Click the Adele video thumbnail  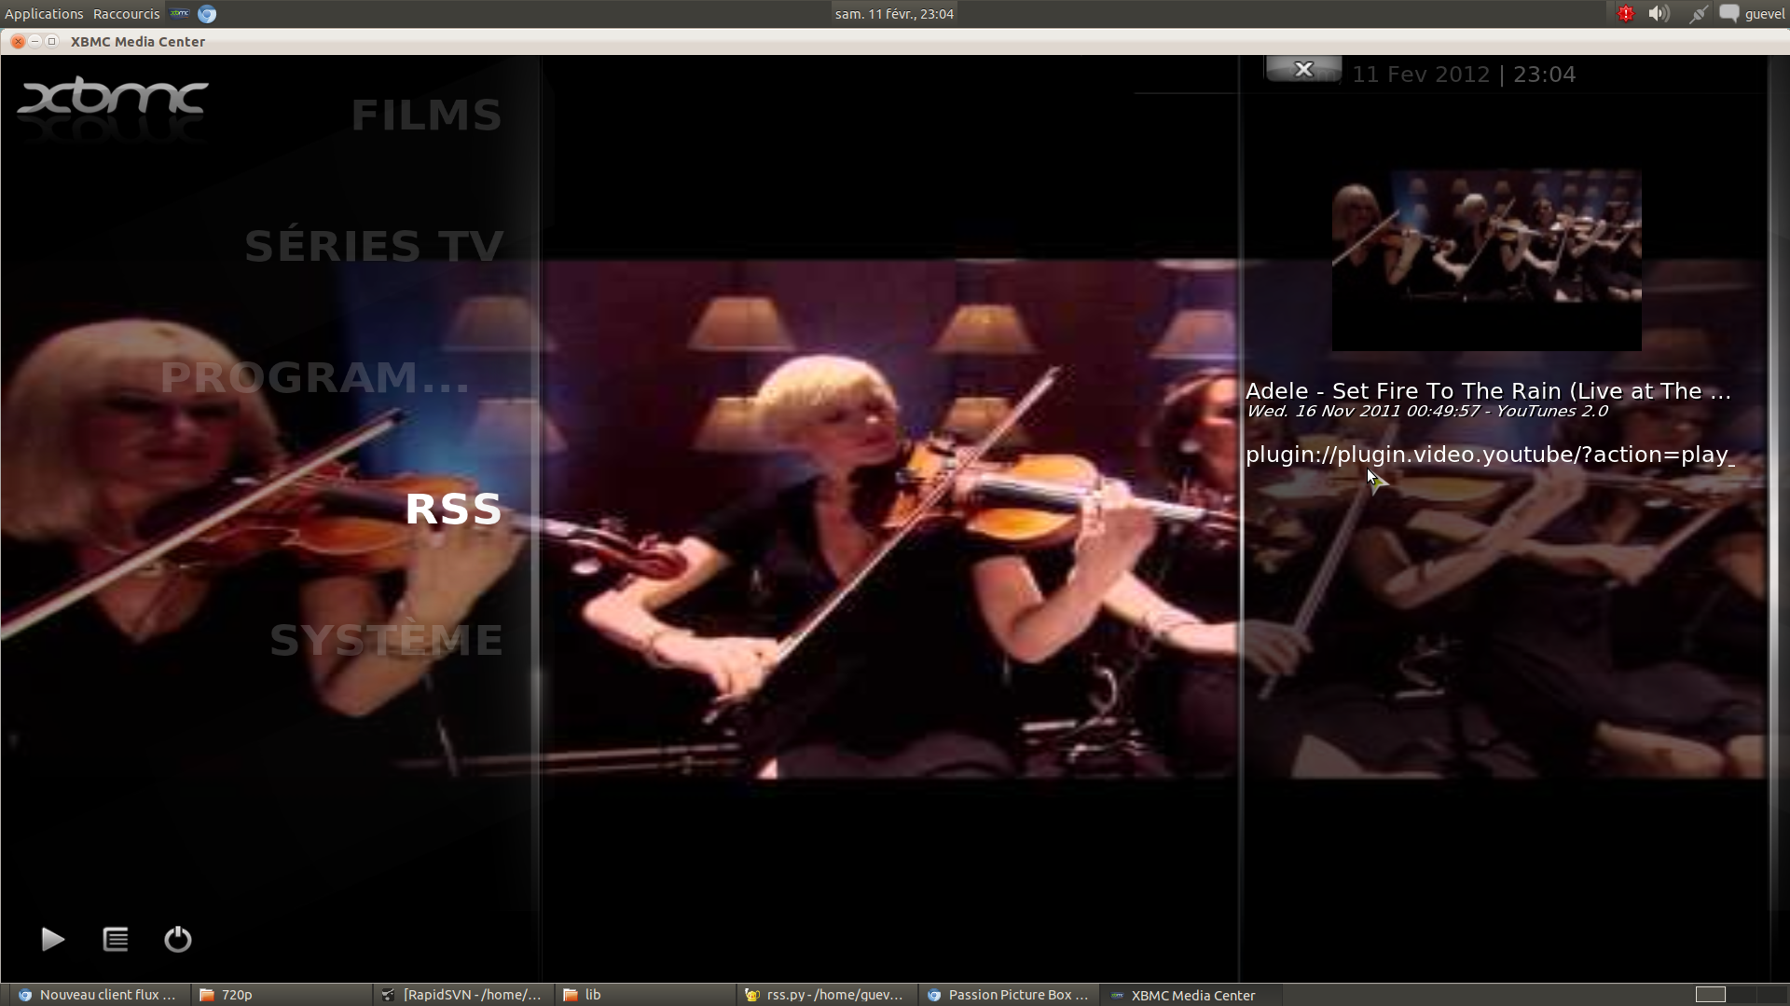point(1486,260)
